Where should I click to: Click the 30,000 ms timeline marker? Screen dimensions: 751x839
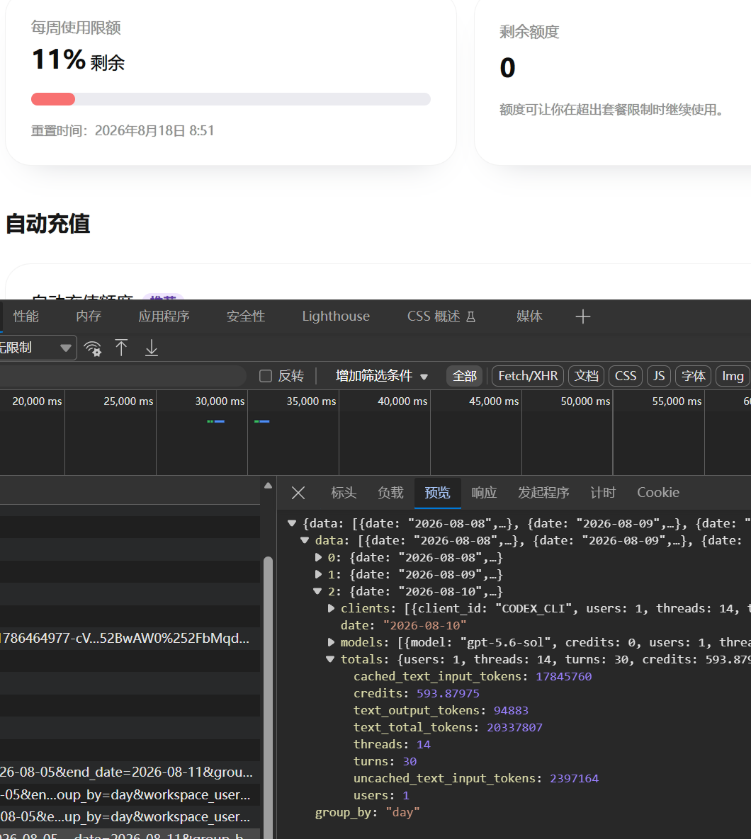pos(220,401)
